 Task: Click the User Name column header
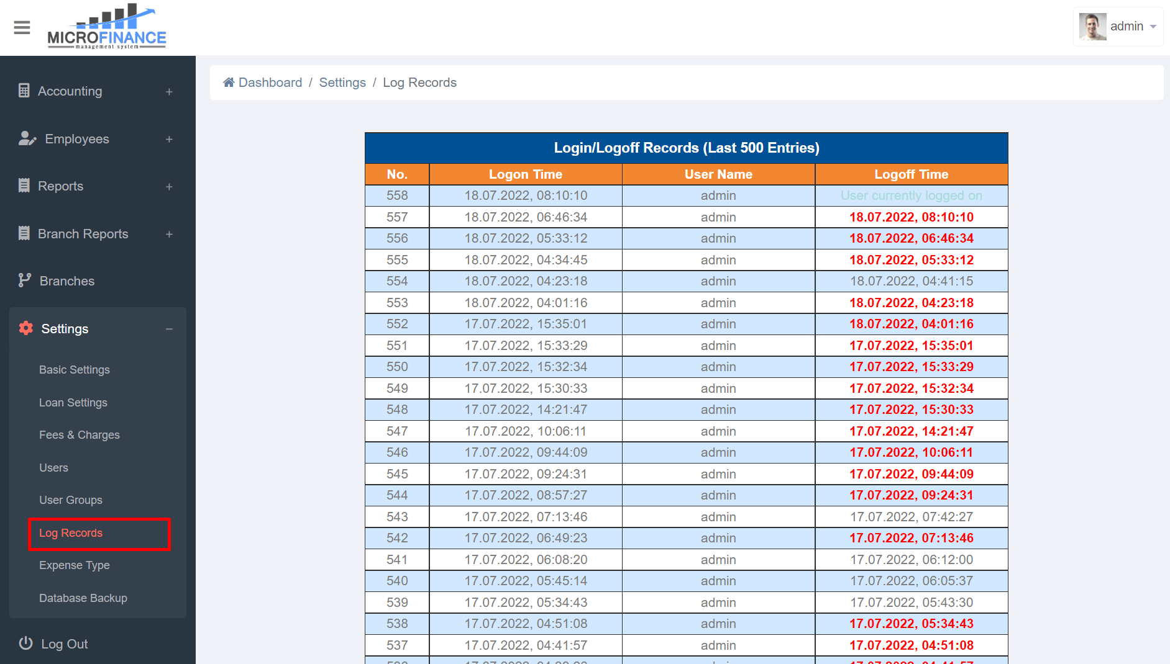pos(718,174)
